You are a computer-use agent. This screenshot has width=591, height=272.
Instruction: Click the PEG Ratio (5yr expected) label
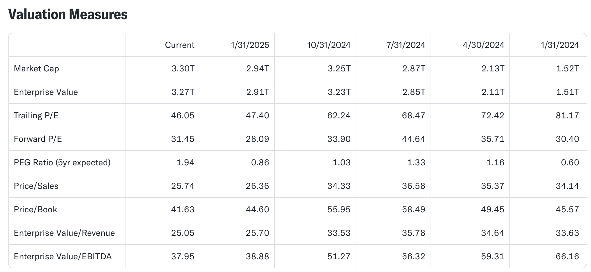[62, 163]
